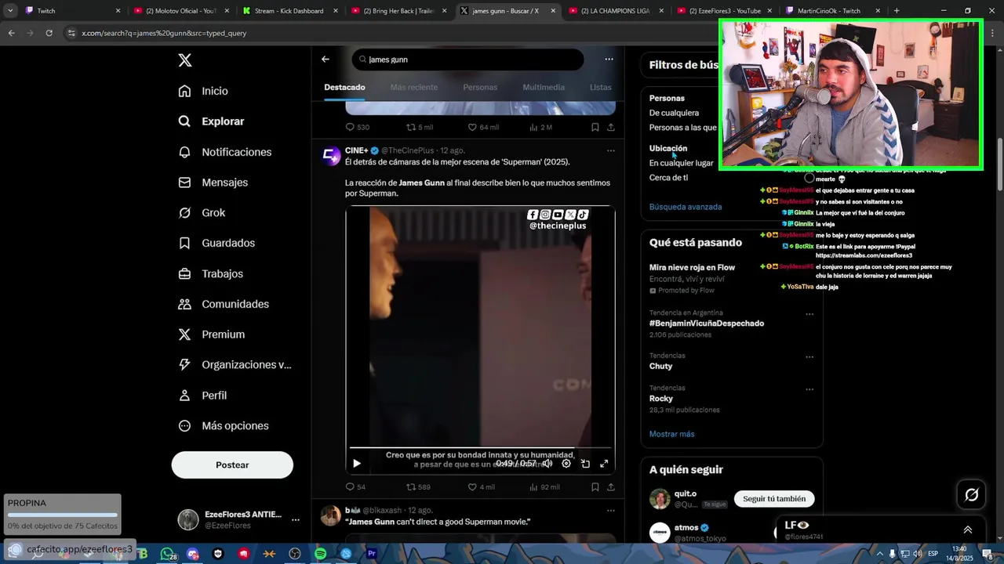Click the page vertical scrollbar

point(999,164)
